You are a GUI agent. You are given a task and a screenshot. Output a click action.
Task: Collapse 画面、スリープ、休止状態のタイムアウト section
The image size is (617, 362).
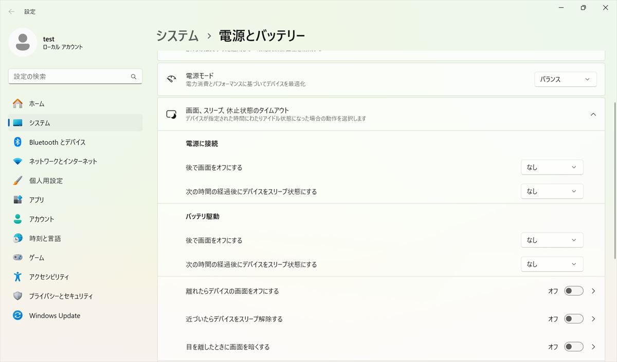pyautogui.click(x=593, y=115)
